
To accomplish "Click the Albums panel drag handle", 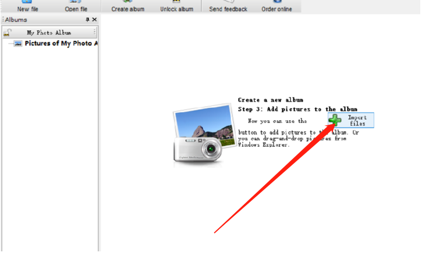I will coord(2,20).
